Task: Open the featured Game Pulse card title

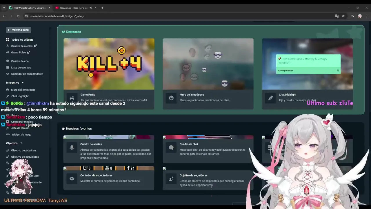Action: click(x=88, y=95)
